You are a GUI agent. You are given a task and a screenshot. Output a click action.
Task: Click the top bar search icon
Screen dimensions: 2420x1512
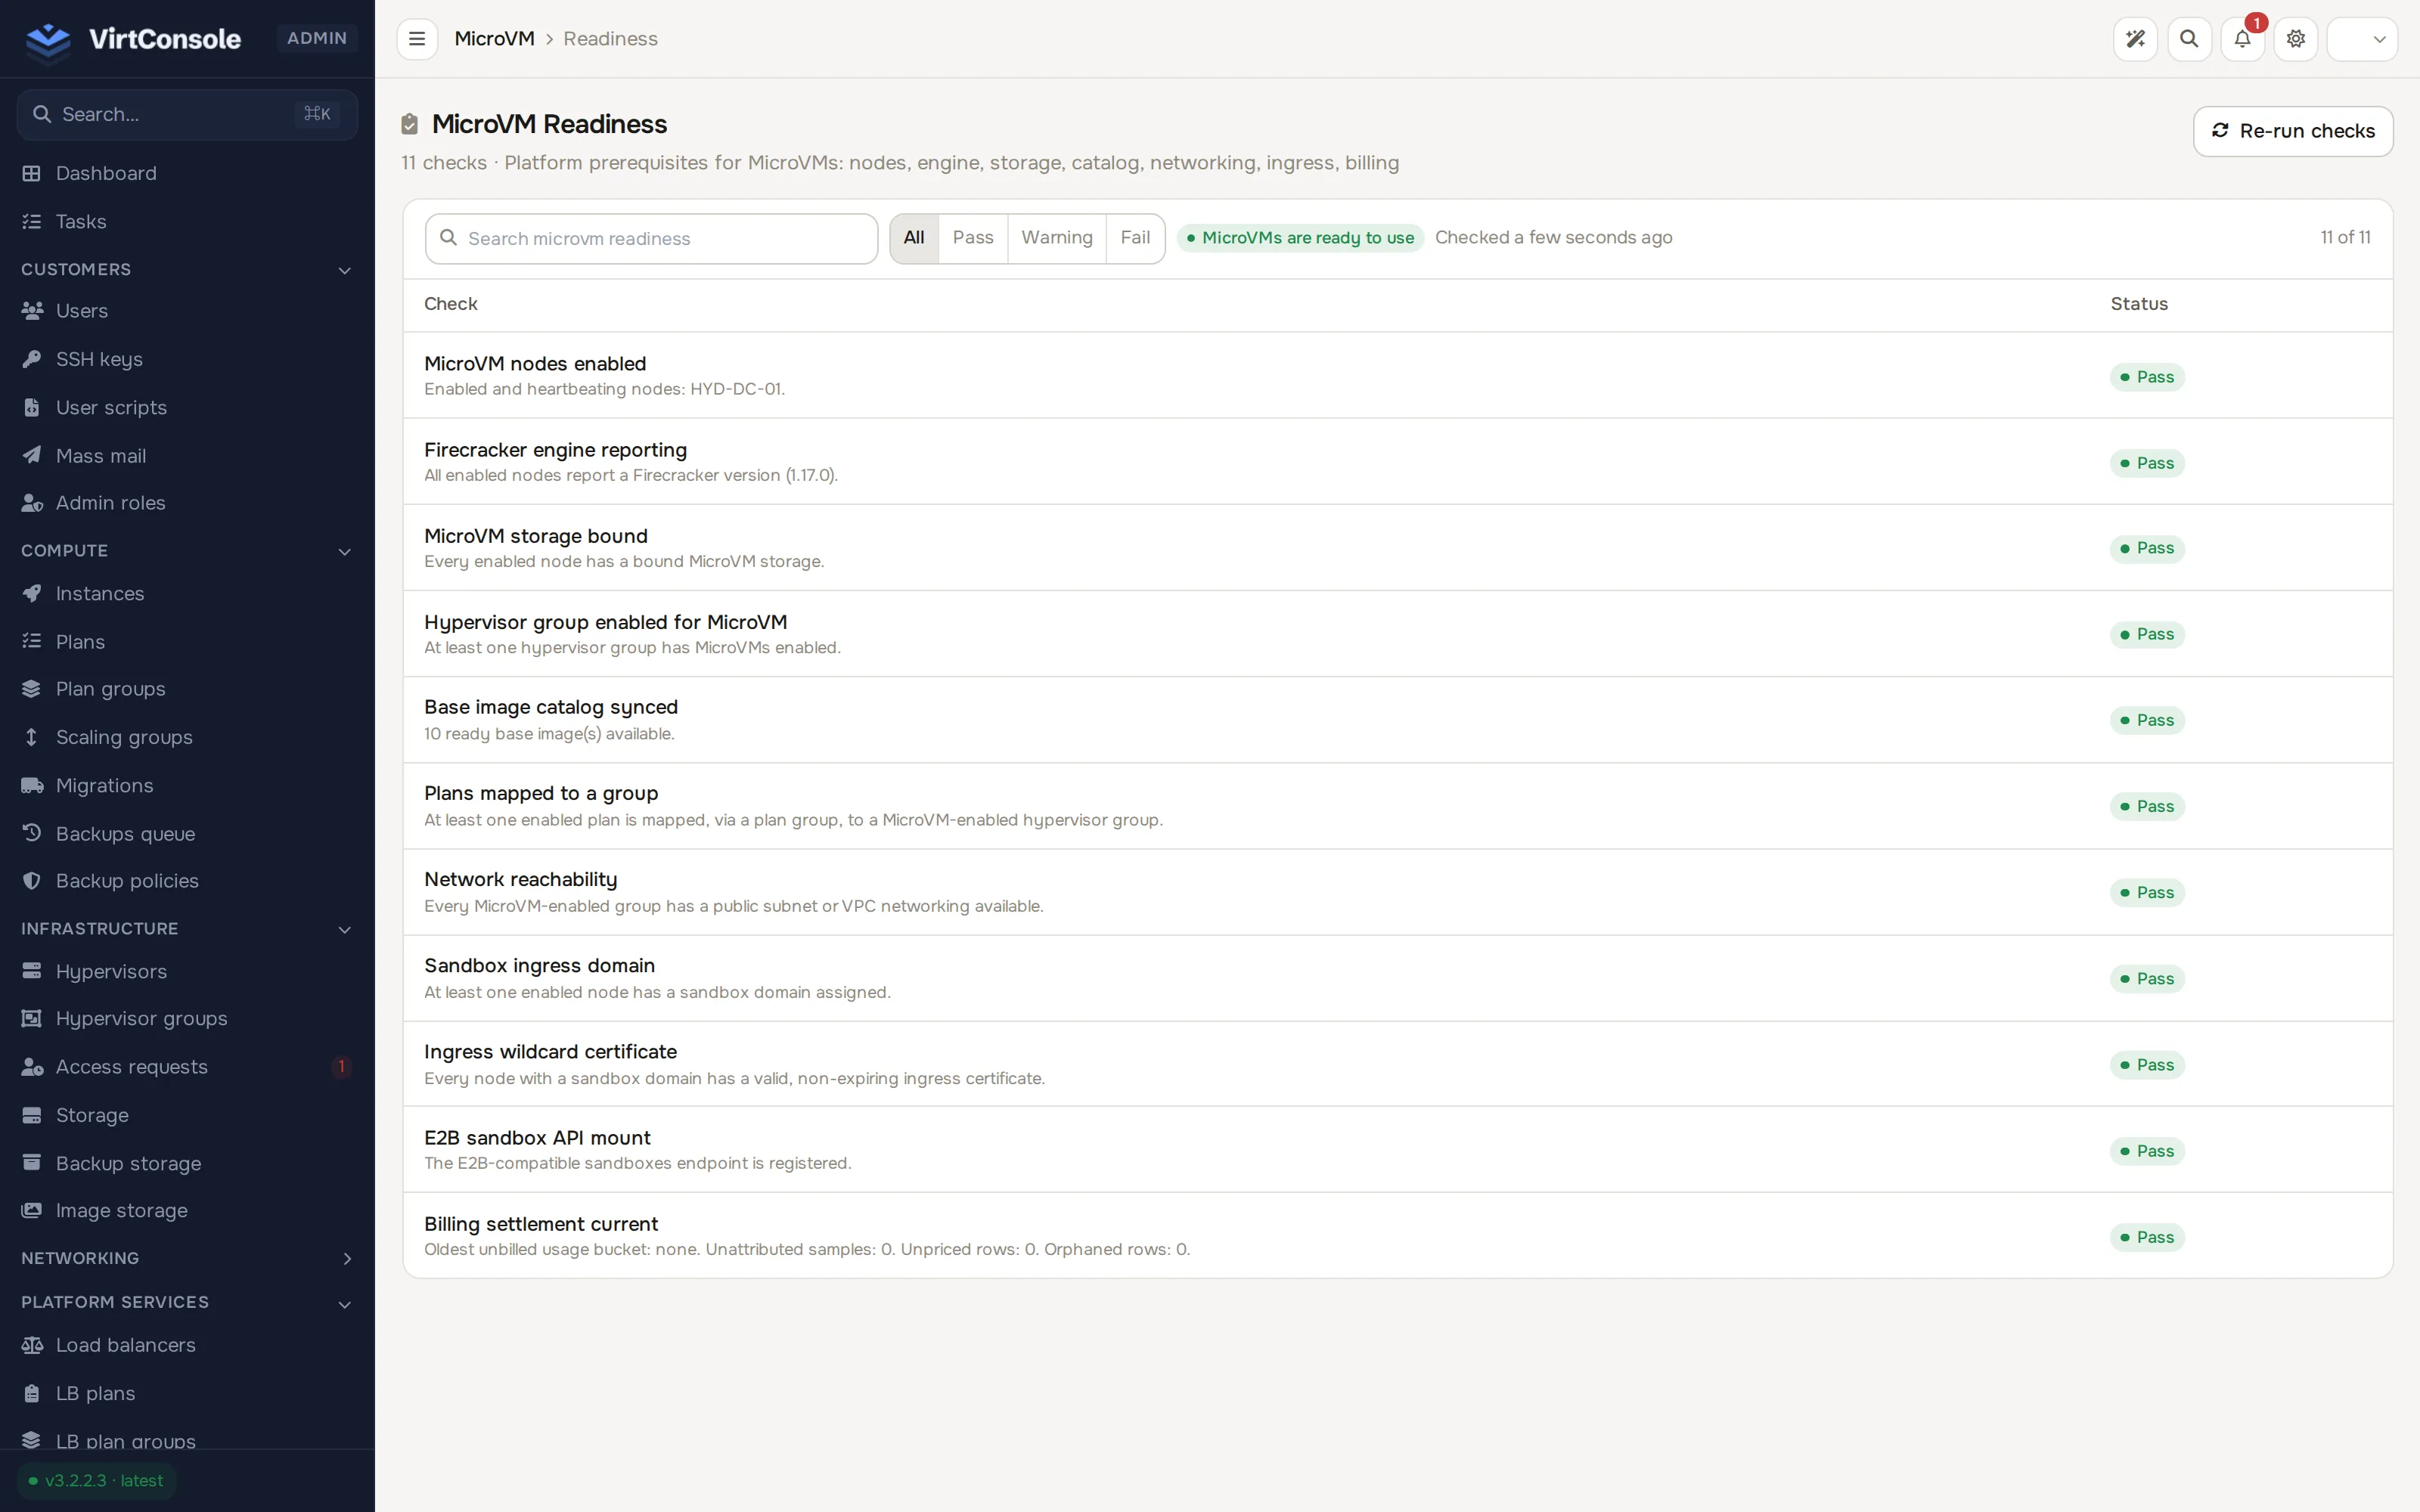click(2189, 39)
